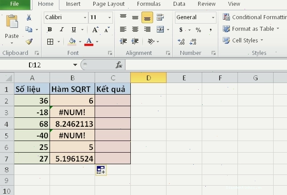287x195 pixels.
Task: Click in the formula bar input
Action: pyautogui.click(x=206, y=65)
